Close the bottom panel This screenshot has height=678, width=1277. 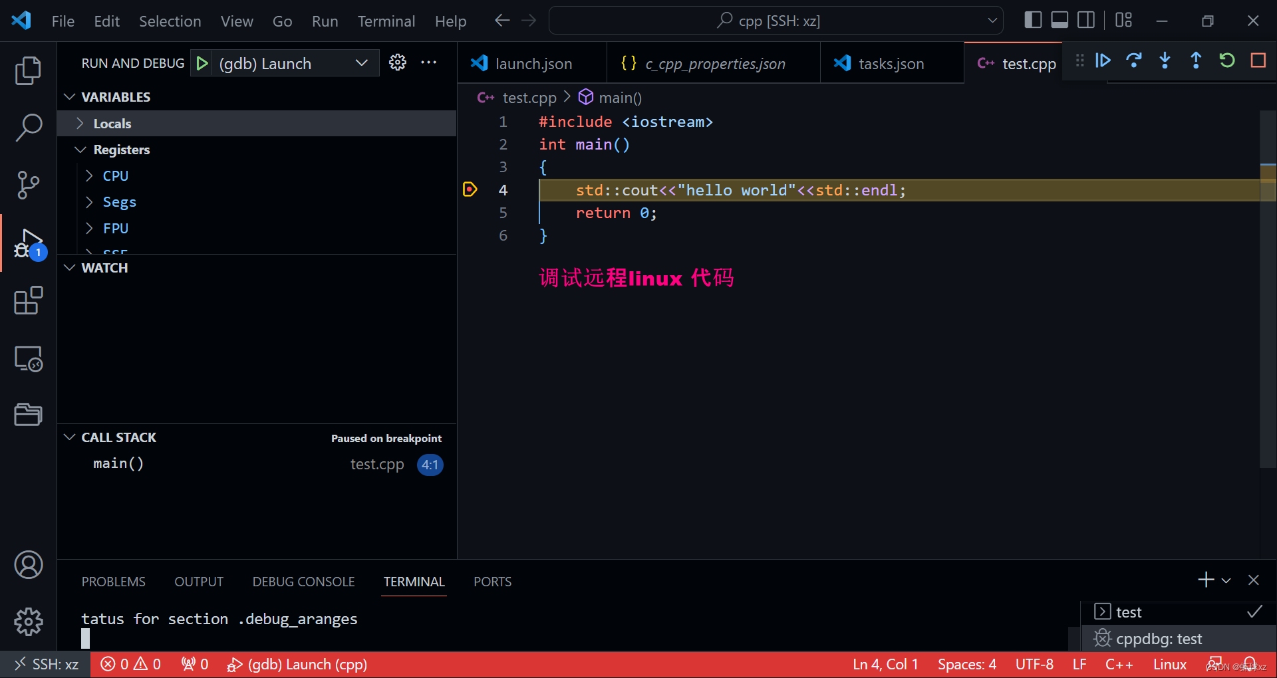pos(1254,580)
